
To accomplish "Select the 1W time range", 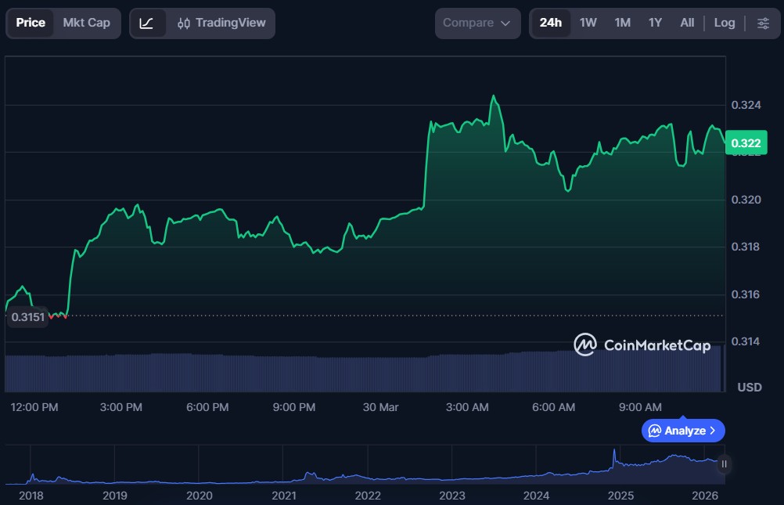I will pyautogui.click(x=588, y=23).
